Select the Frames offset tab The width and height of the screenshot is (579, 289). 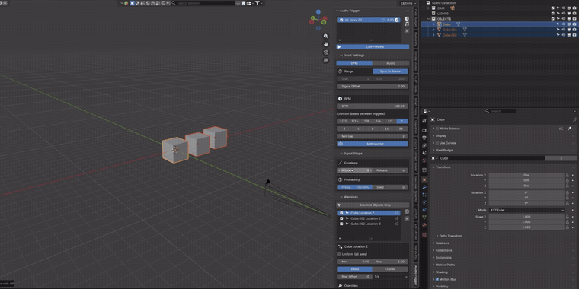click(x=391, y=269)
